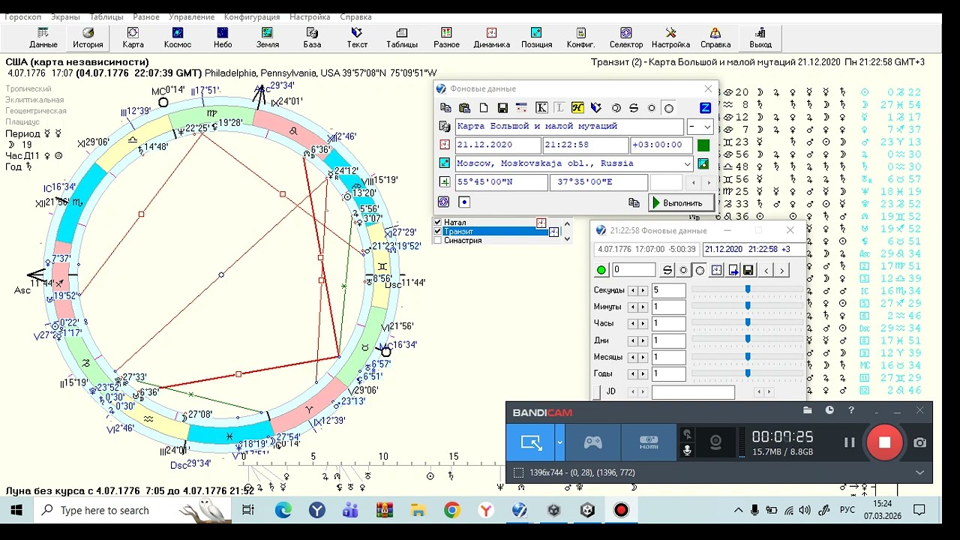Open the Гороскоп menu

(x=22, y=16)
